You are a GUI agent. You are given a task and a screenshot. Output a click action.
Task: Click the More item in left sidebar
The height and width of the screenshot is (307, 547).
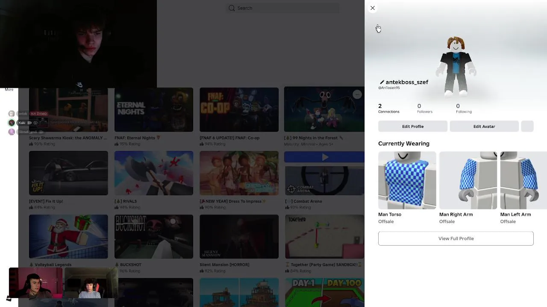point(9,90)
